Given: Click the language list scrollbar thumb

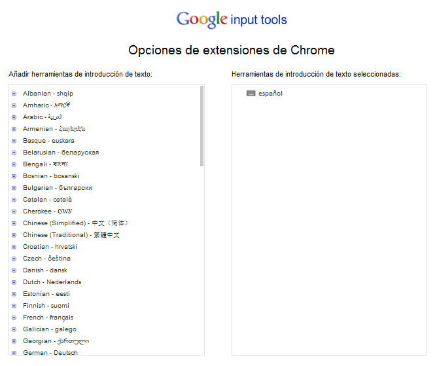Looking at the screenshot, I should [x=201, y=124].
